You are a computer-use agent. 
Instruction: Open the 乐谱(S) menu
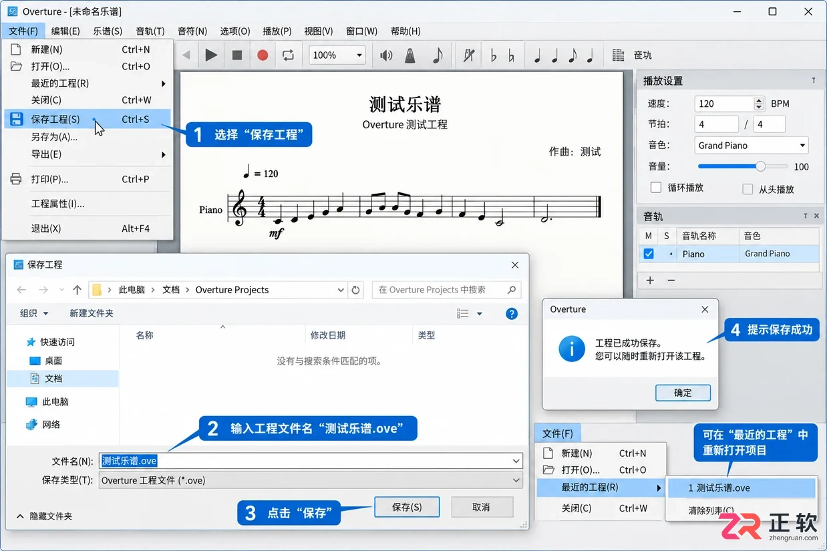pos(108,31)
